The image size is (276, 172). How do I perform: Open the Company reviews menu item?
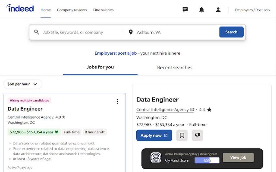(x=72, y=10)
